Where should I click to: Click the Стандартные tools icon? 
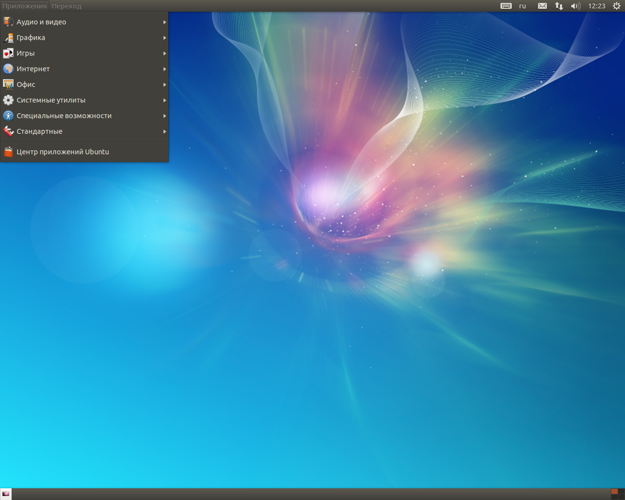[x=8, y=131]
